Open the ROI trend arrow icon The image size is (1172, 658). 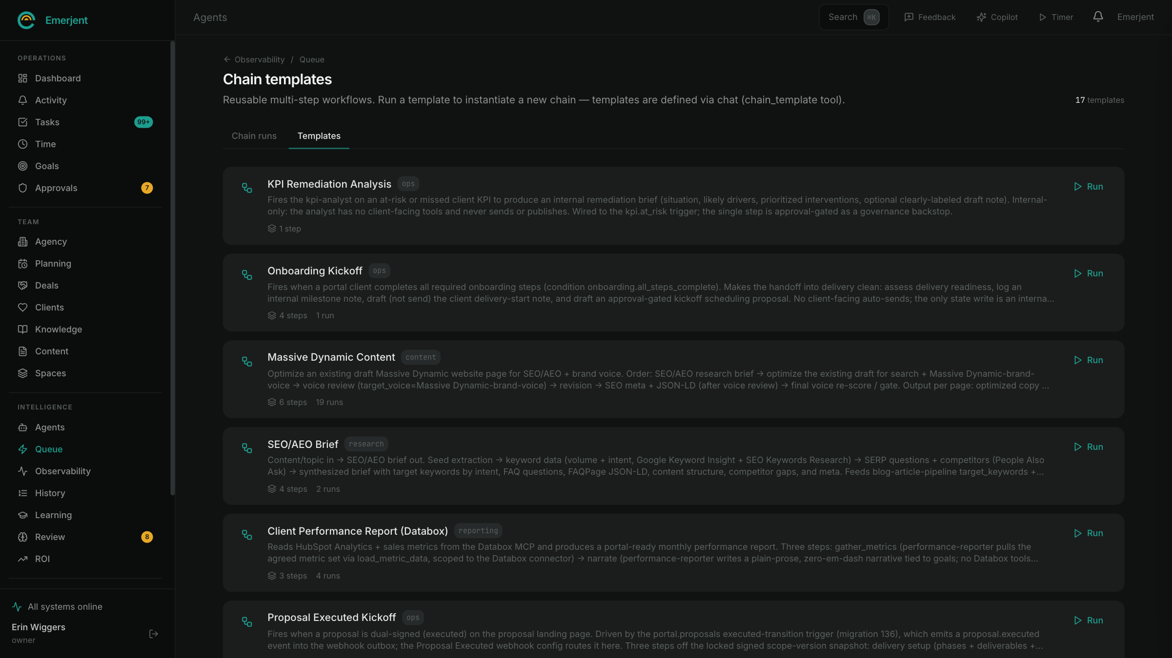22,559
